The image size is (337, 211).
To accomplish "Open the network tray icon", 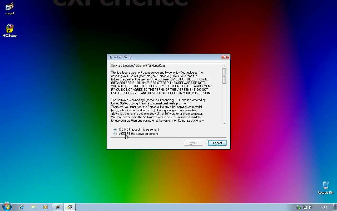I will coord(305,207).
